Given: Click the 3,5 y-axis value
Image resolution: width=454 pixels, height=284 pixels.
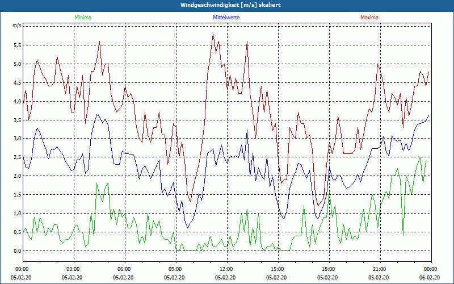Looking at the screenshot, I should point(17,120).
